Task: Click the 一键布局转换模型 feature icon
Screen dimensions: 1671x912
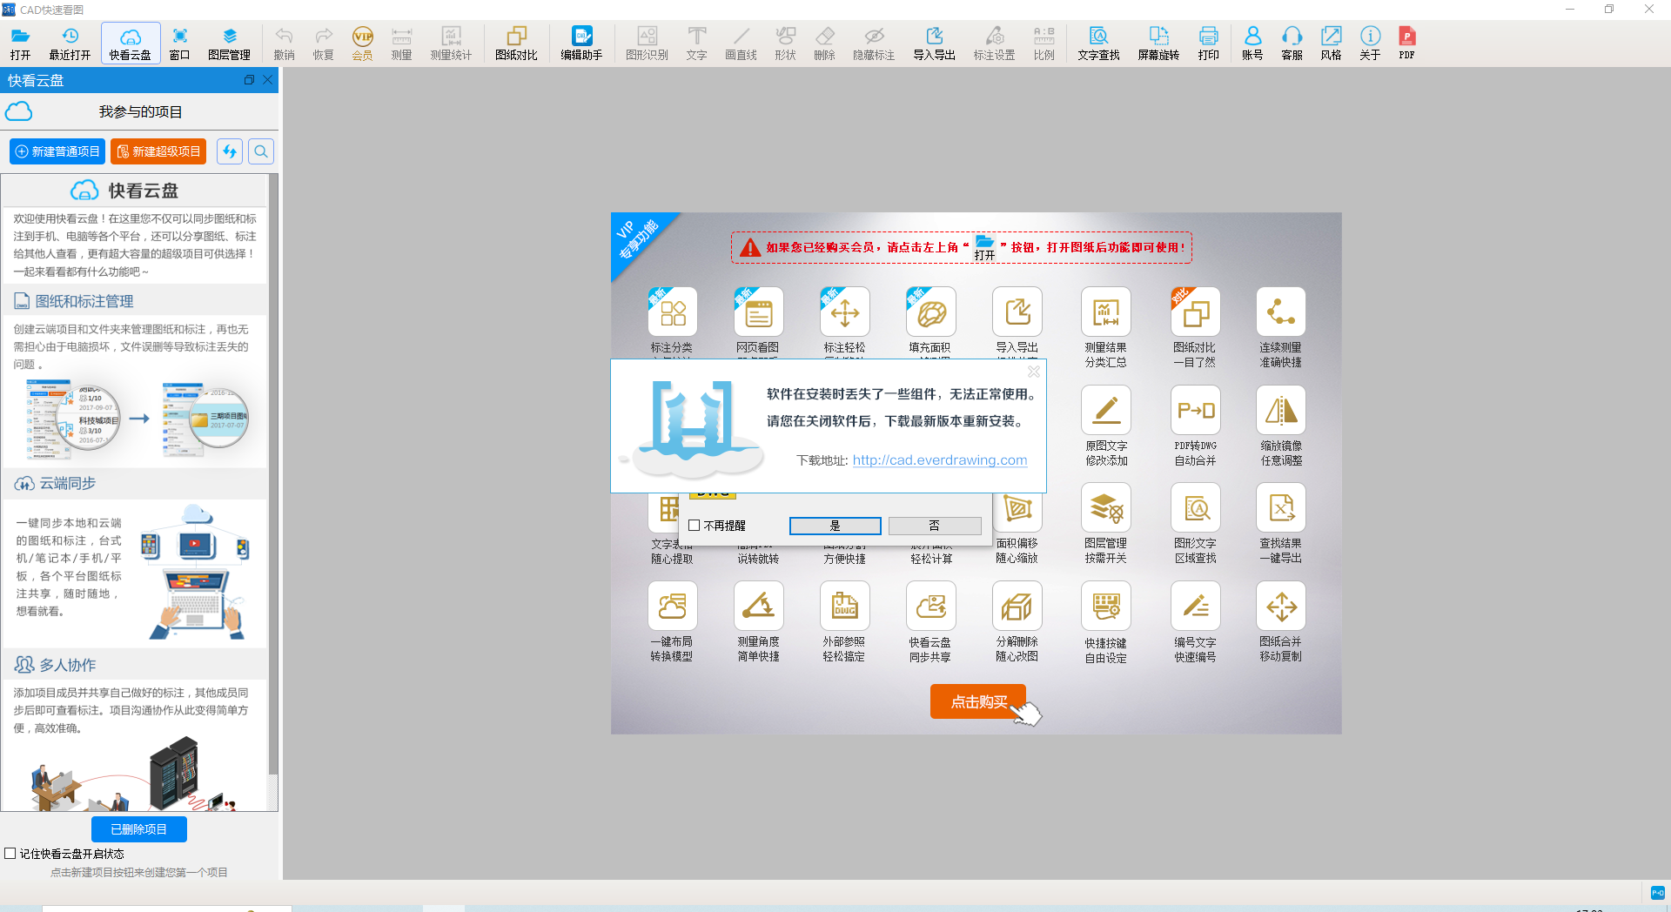Action: tap(672, 606)
